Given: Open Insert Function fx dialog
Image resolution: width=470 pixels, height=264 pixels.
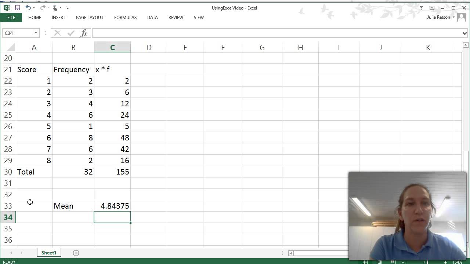Looking at the screenshot, I should (x=84, y=33).
